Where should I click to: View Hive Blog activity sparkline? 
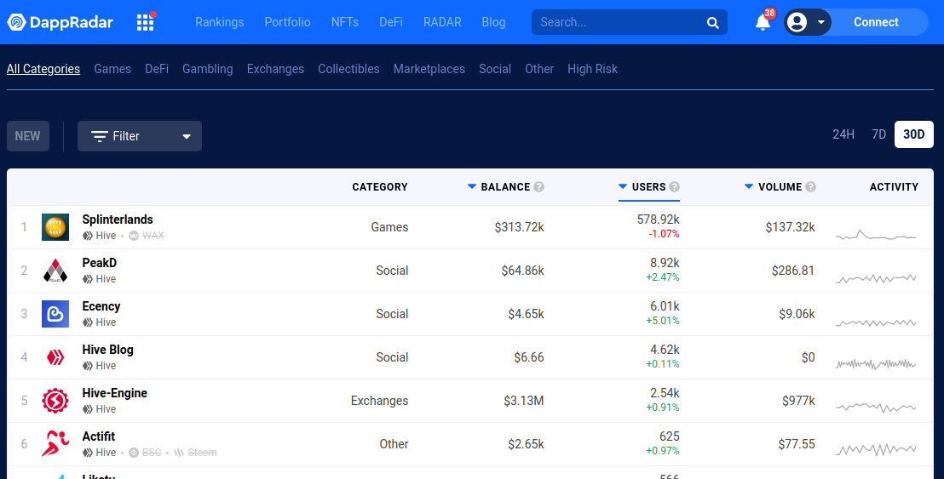pos(876,364)
